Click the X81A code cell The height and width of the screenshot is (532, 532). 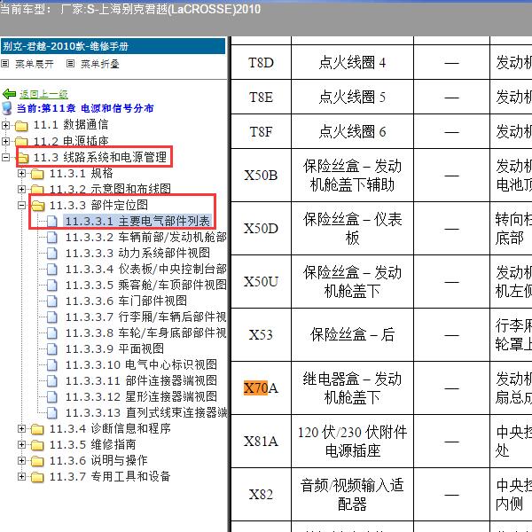pos(261,441)
